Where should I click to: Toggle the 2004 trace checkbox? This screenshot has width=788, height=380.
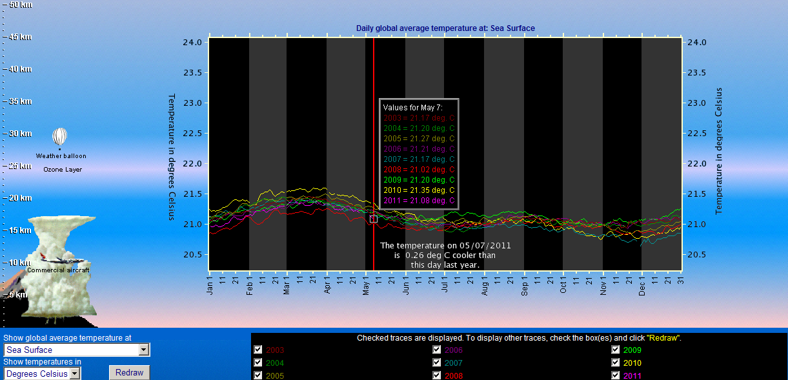point(258,363)
